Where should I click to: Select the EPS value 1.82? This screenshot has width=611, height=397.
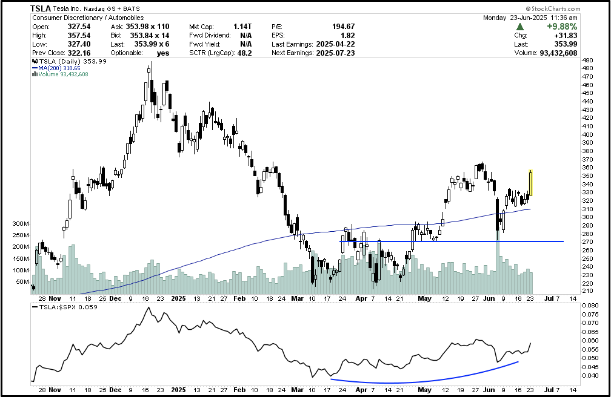click(348, 36)
